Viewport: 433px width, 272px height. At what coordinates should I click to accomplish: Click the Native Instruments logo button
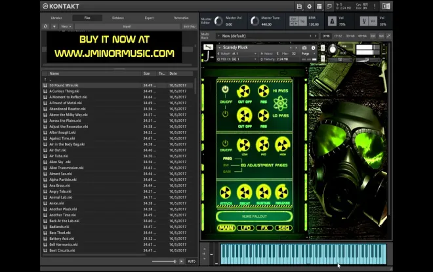click(x=386, y=7)
